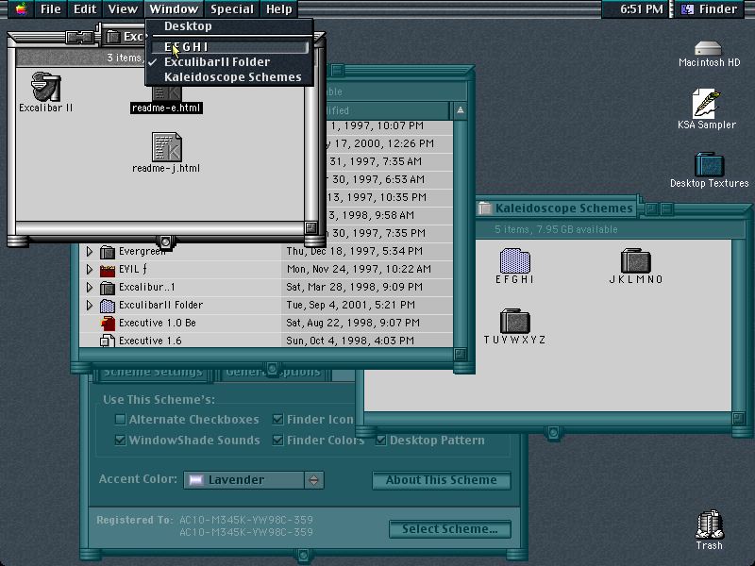Screen dimensions: 755x566
Task: Toggle the Alternate Checkboxes option
Action: [121, 419]
